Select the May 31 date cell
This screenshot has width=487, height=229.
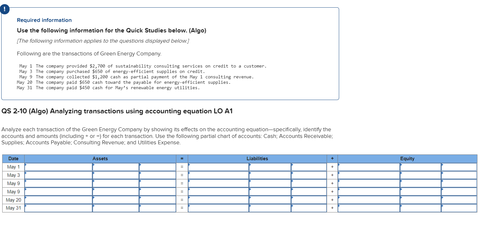(13, 208)
